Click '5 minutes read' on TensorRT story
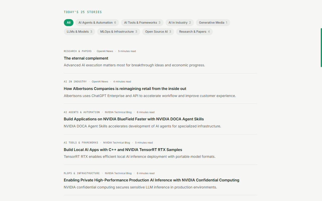The width and height of the screenshot is (322, 201). tap(144, 143)
